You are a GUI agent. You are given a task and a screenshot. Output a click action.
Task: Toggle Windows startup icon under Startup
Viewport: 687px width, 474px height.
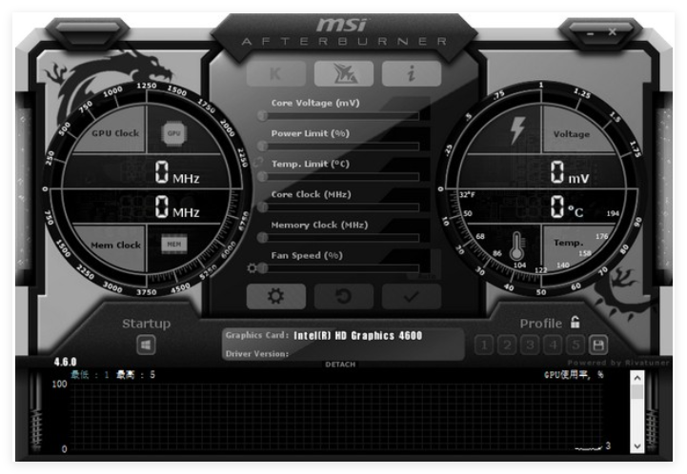click(x=146, y=346)
